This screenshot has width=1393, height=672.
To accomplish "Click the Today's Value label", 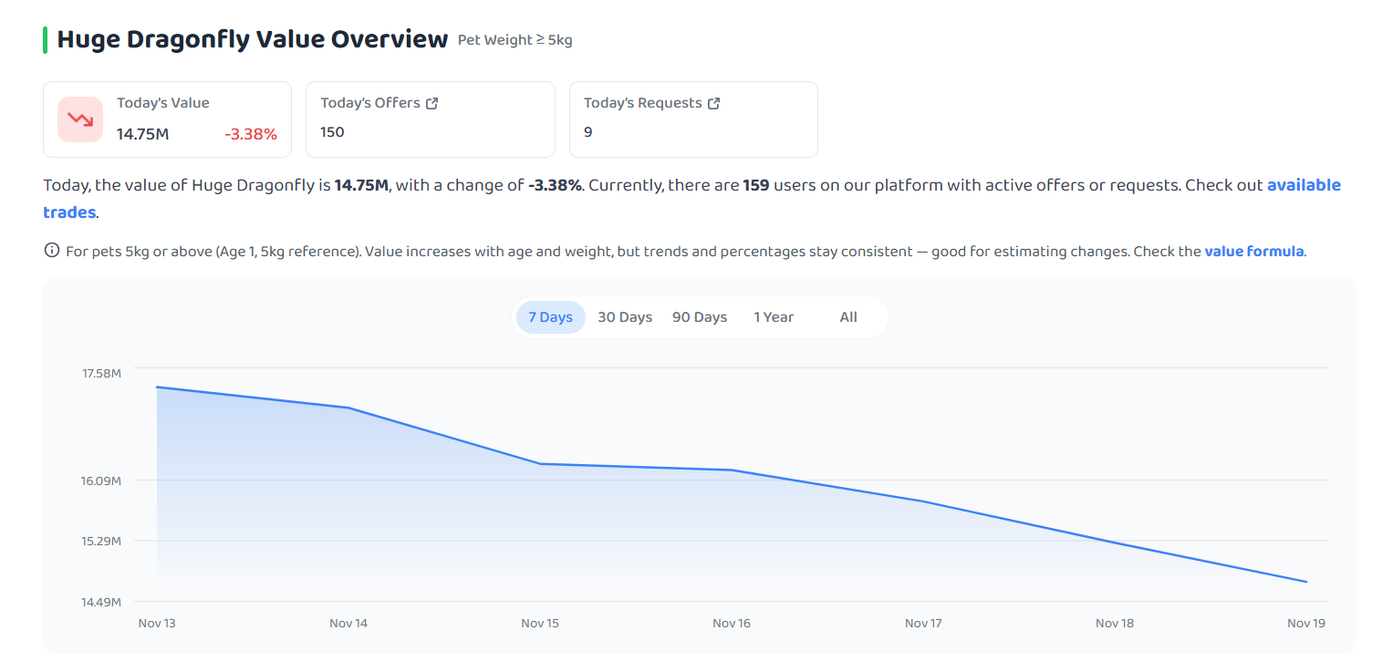I will point(163,103).
